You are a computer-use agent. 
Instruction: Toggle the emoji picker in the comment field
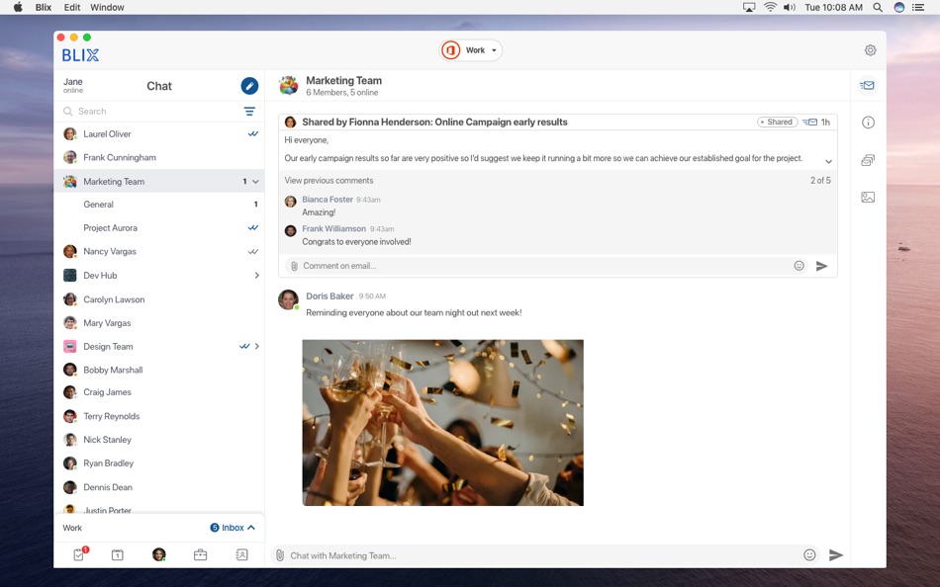pyautogui.click(x=799, y=265)
